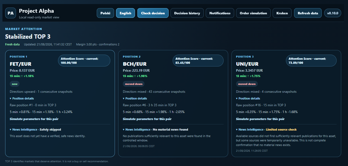Click the 'new' status tag on FET/EUR

click(x=15, y=84)
